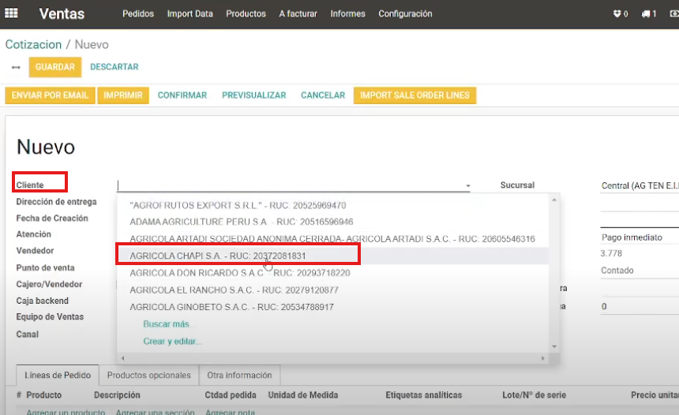Click the Guardar button
This screenshot has width=679, height=415.
(x=54, y=67)
